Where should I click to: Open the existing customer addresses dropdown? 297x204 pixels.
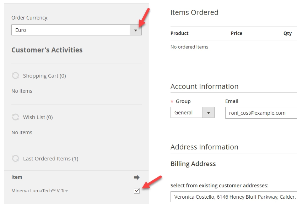234,197
